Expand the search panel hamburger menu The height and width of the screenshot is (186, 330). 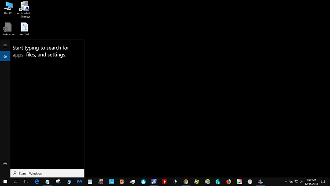point(5,46)
